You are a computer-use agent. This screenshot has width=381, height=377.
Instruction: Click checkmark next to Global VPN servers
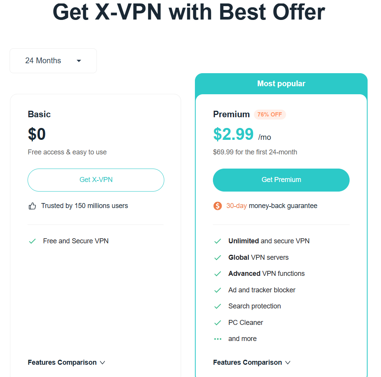pyautogui.click(x=217, y=258)
